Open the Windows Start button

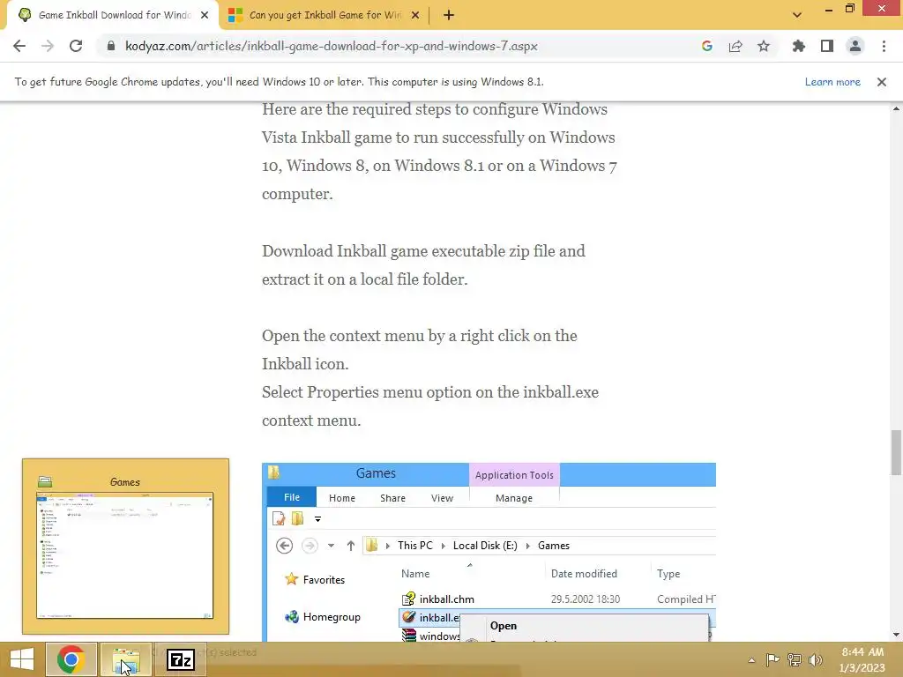22,659
